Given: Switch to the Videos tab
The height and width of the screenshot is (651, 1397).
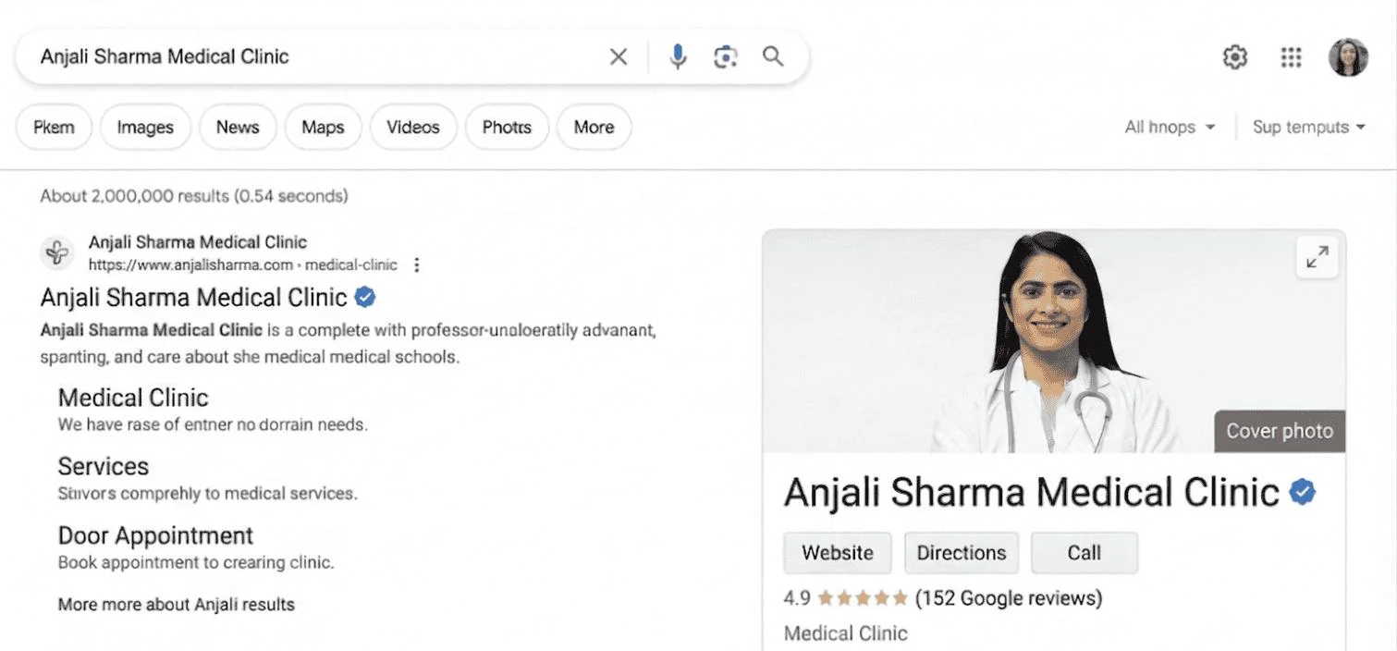Looking at the screenshot, I should click(413, 128).
